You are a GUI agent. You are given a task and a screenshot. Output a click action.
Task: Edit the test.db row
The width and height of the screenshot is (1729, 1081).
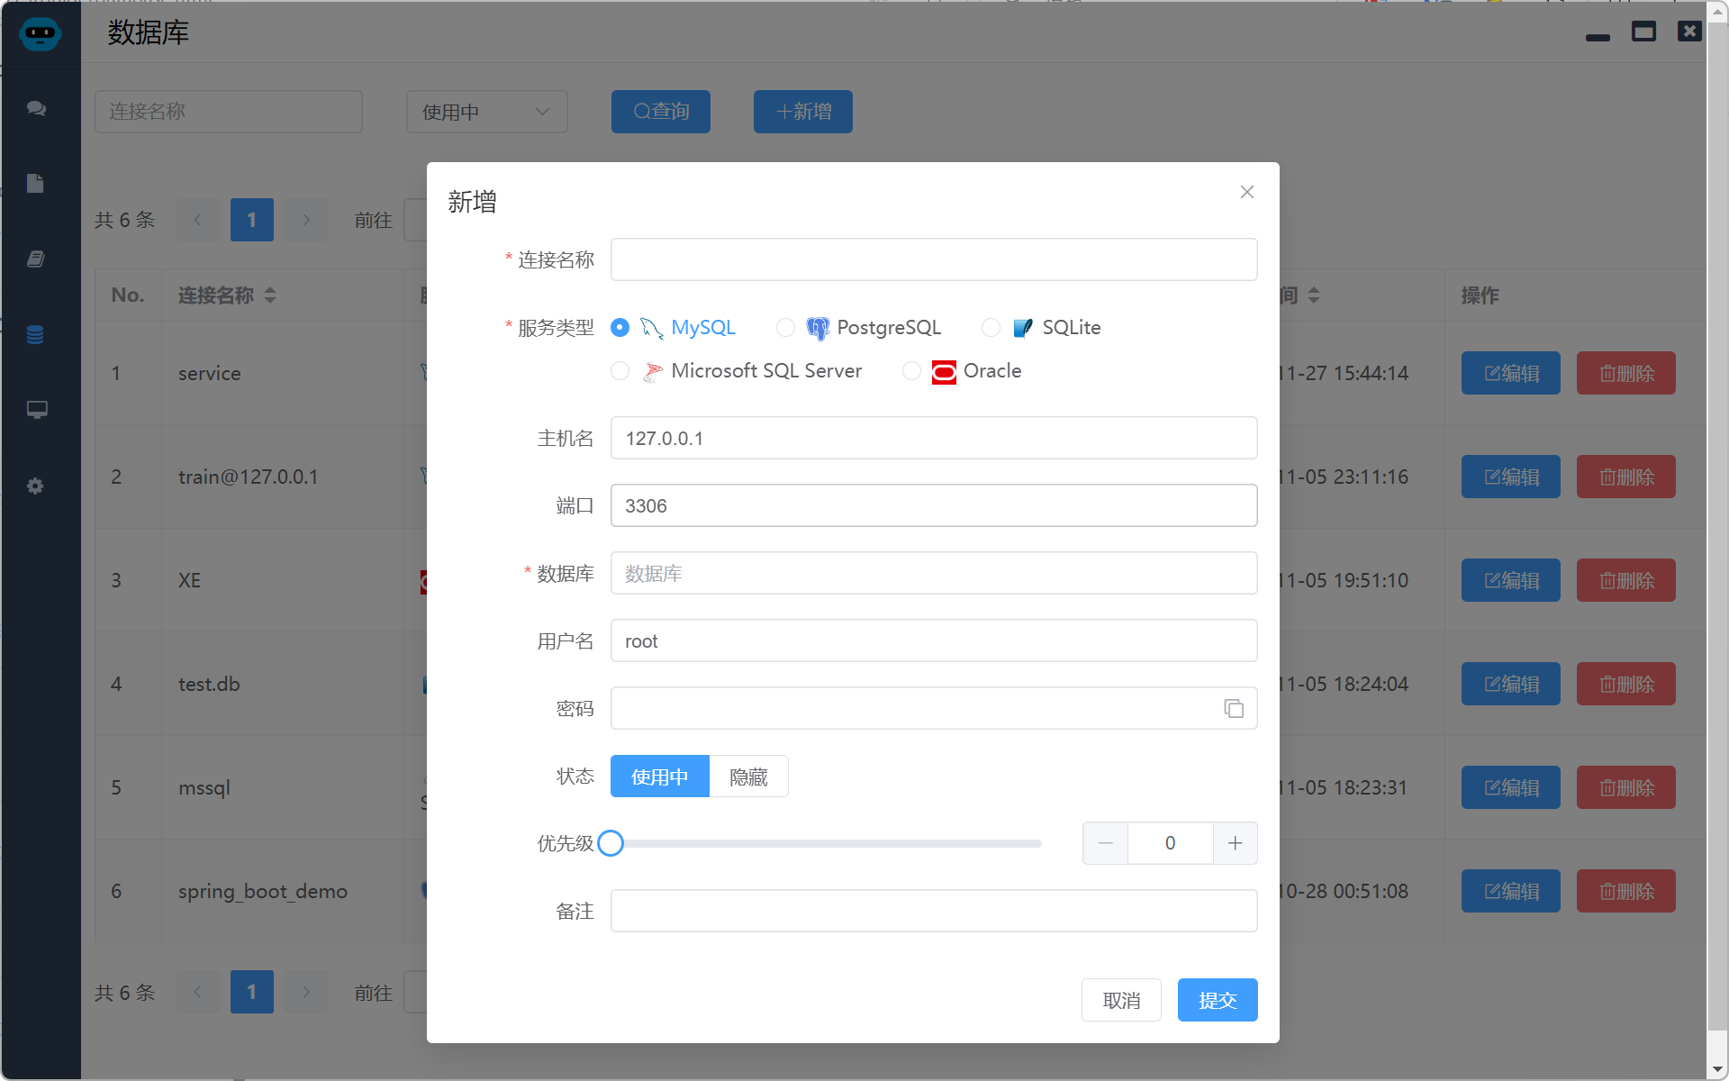point(1511,684)
